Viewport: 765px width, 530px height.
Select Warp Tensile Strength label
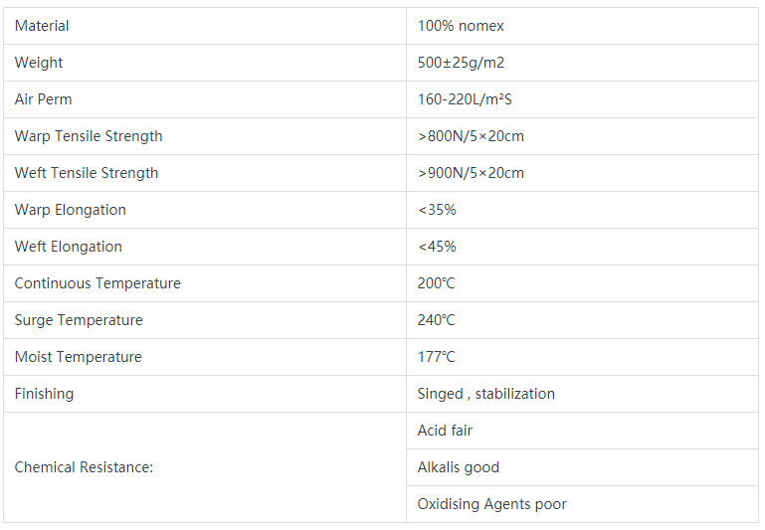pos(89,136)
